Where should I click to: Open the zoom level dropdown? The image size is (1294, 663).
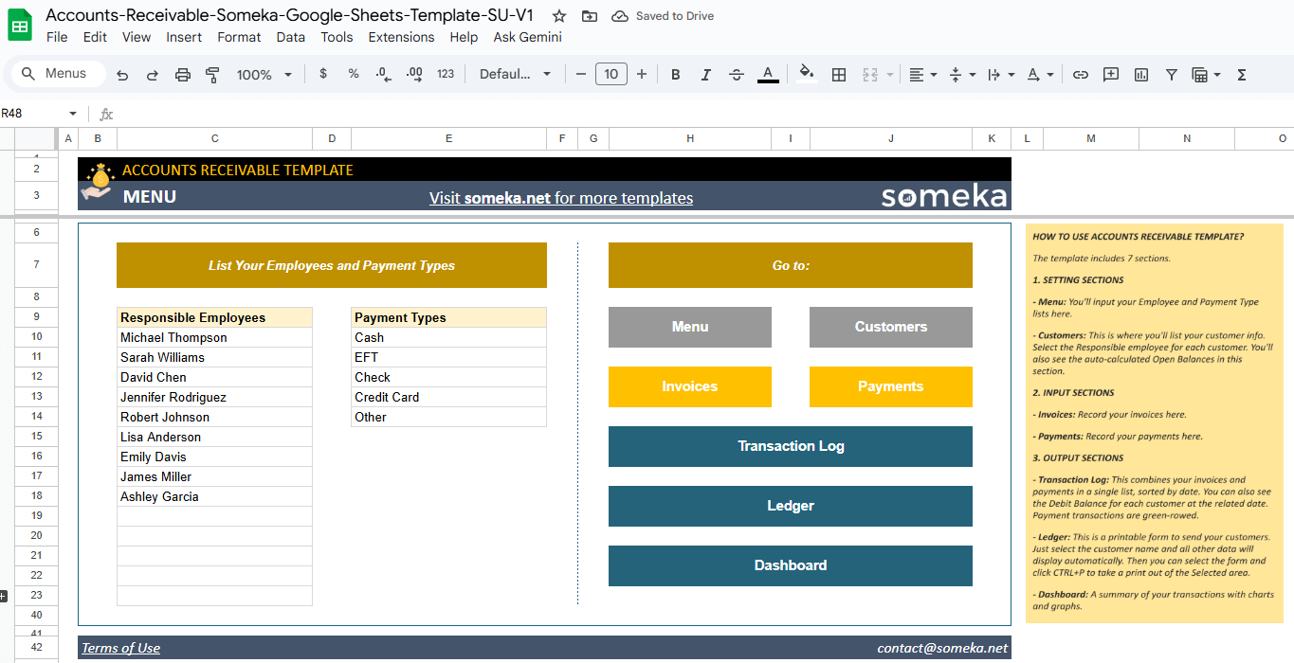coord(264,73)
